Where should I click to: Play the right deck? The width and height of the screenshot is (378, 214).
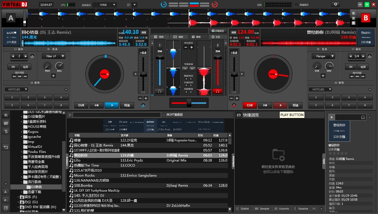point(280,105)
